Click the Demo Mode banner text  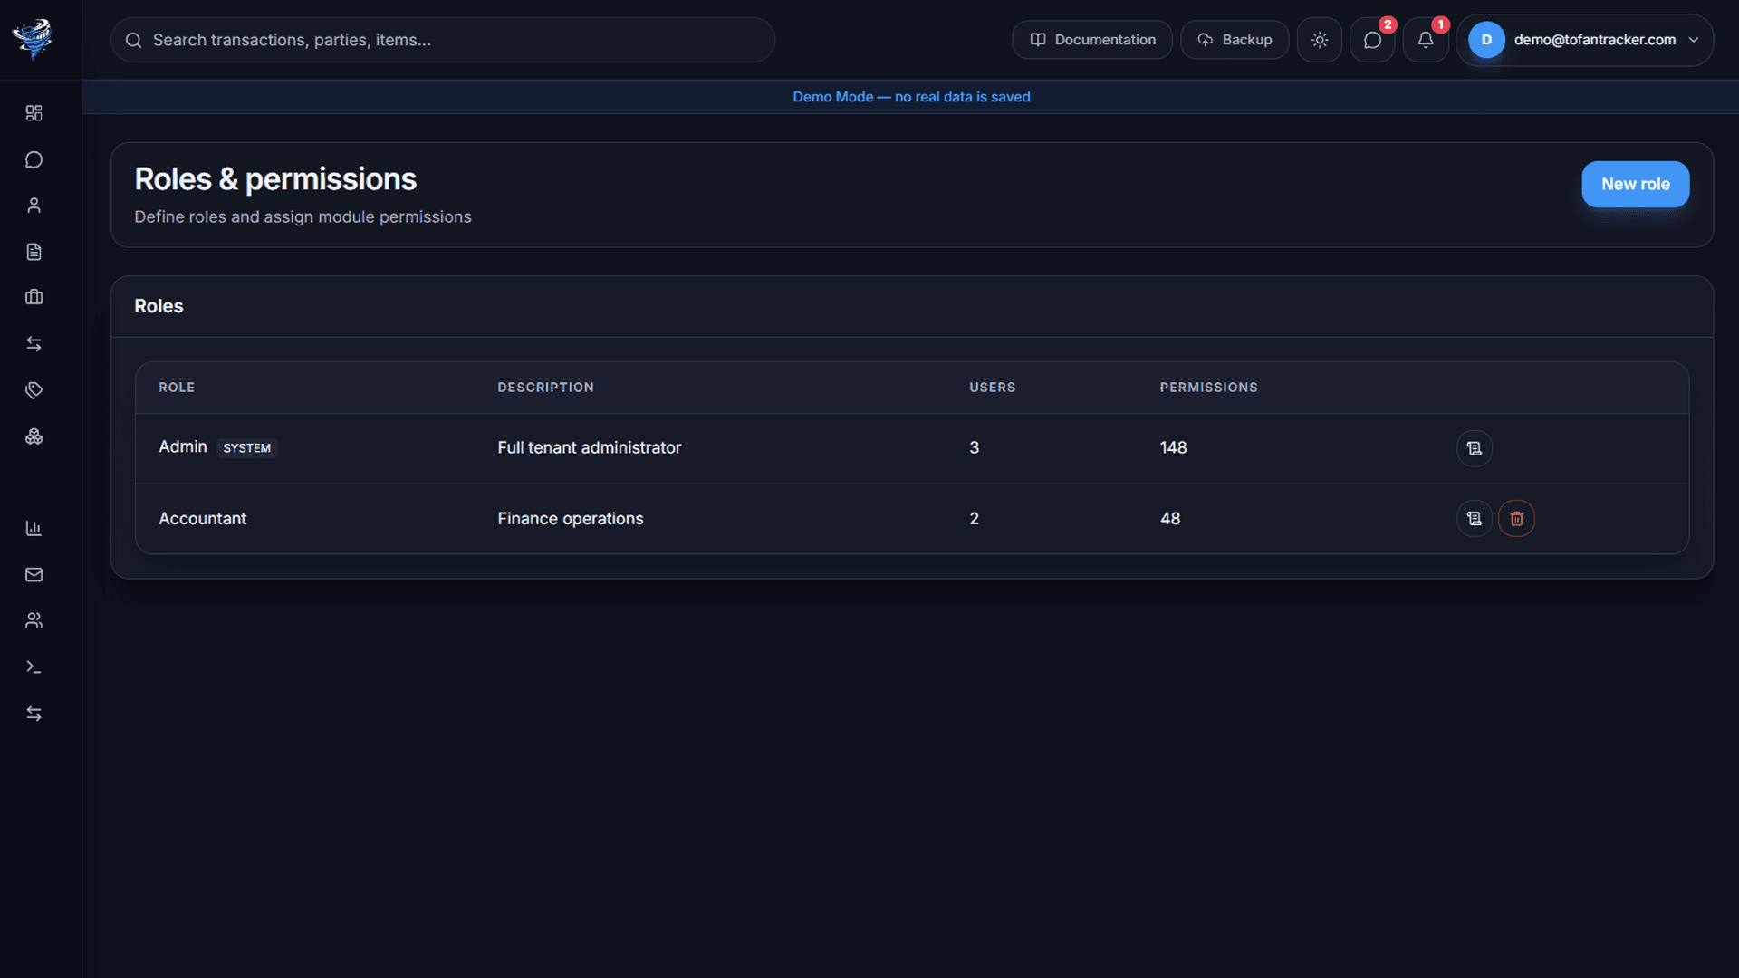[911, 97]
